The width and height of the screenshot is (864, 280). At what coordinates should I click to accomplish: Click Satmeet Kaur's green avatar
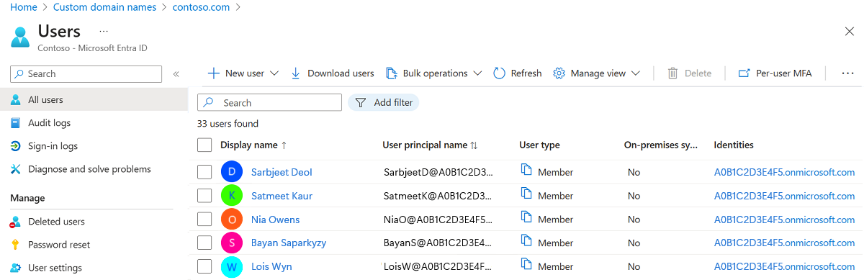[x=232, y=196]
